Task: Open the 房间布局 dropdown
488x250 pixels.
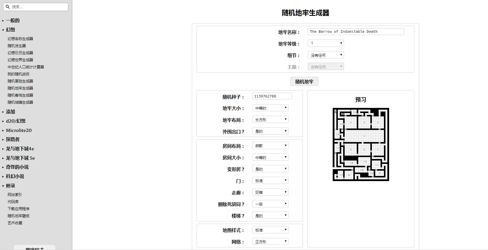Action: pyautogui.click(x=270, y=145)
